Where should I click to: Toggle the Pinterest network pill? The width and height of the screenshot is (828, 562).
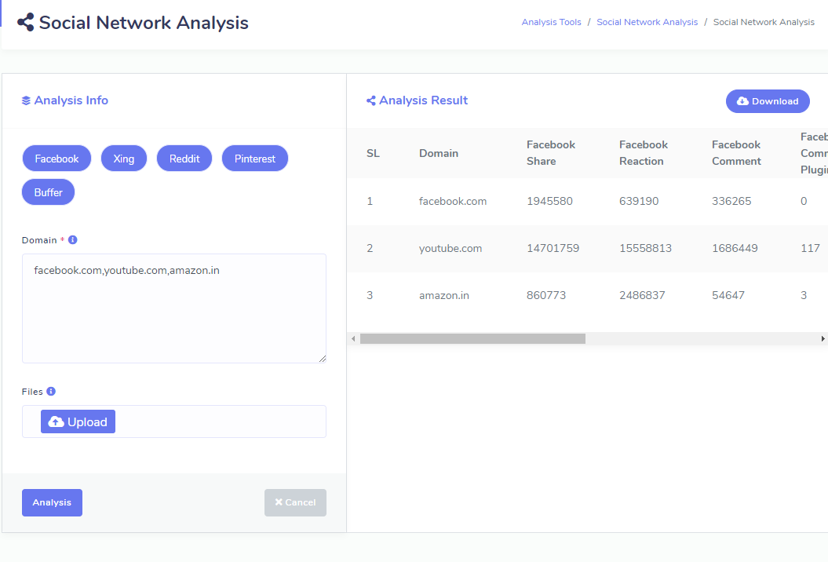coord(255,159)
